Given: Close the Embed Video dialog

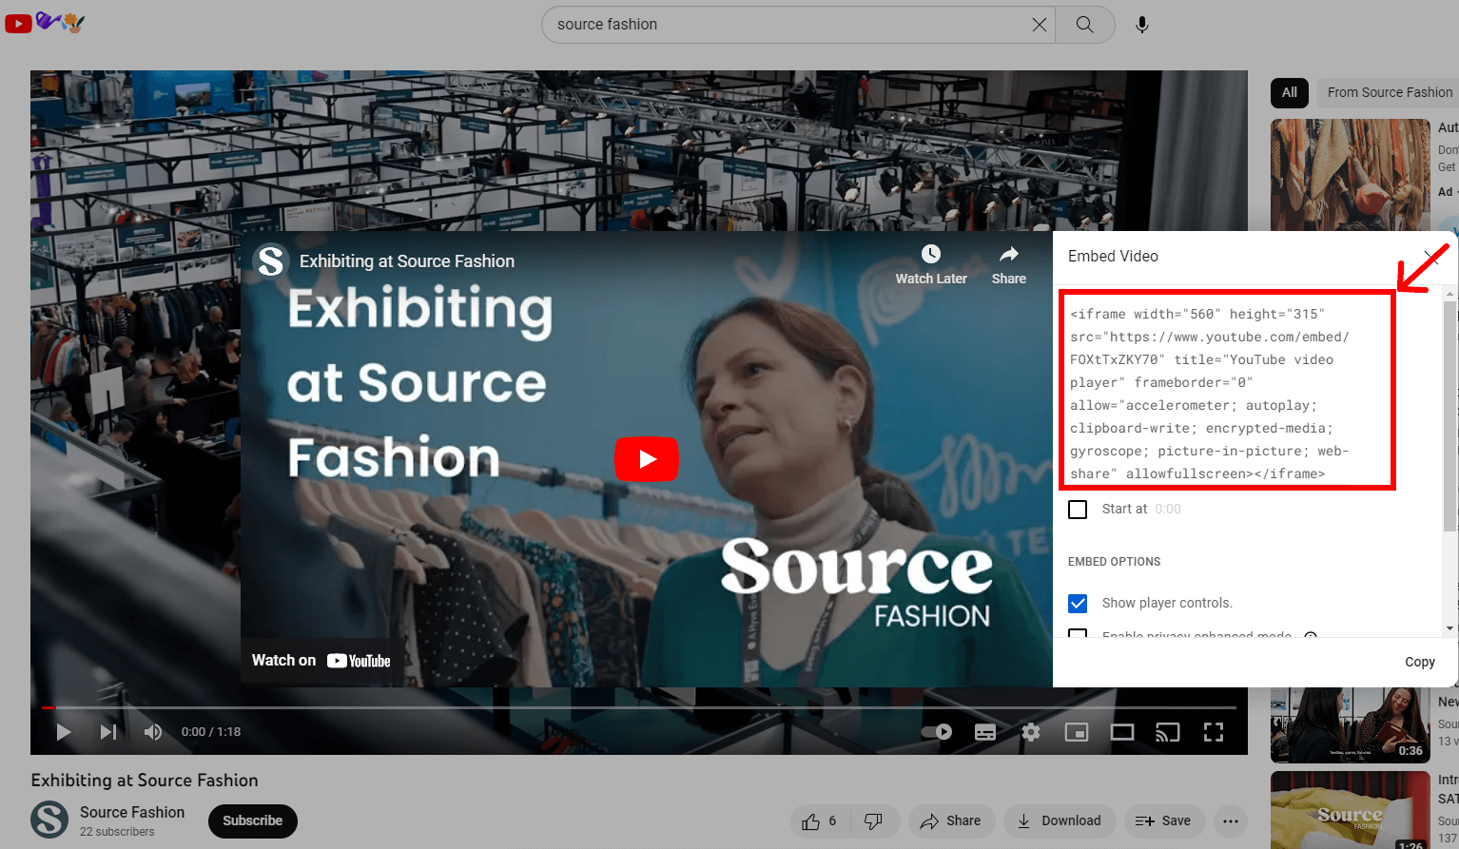Looking at the screenshot, I should [1431, 256].
